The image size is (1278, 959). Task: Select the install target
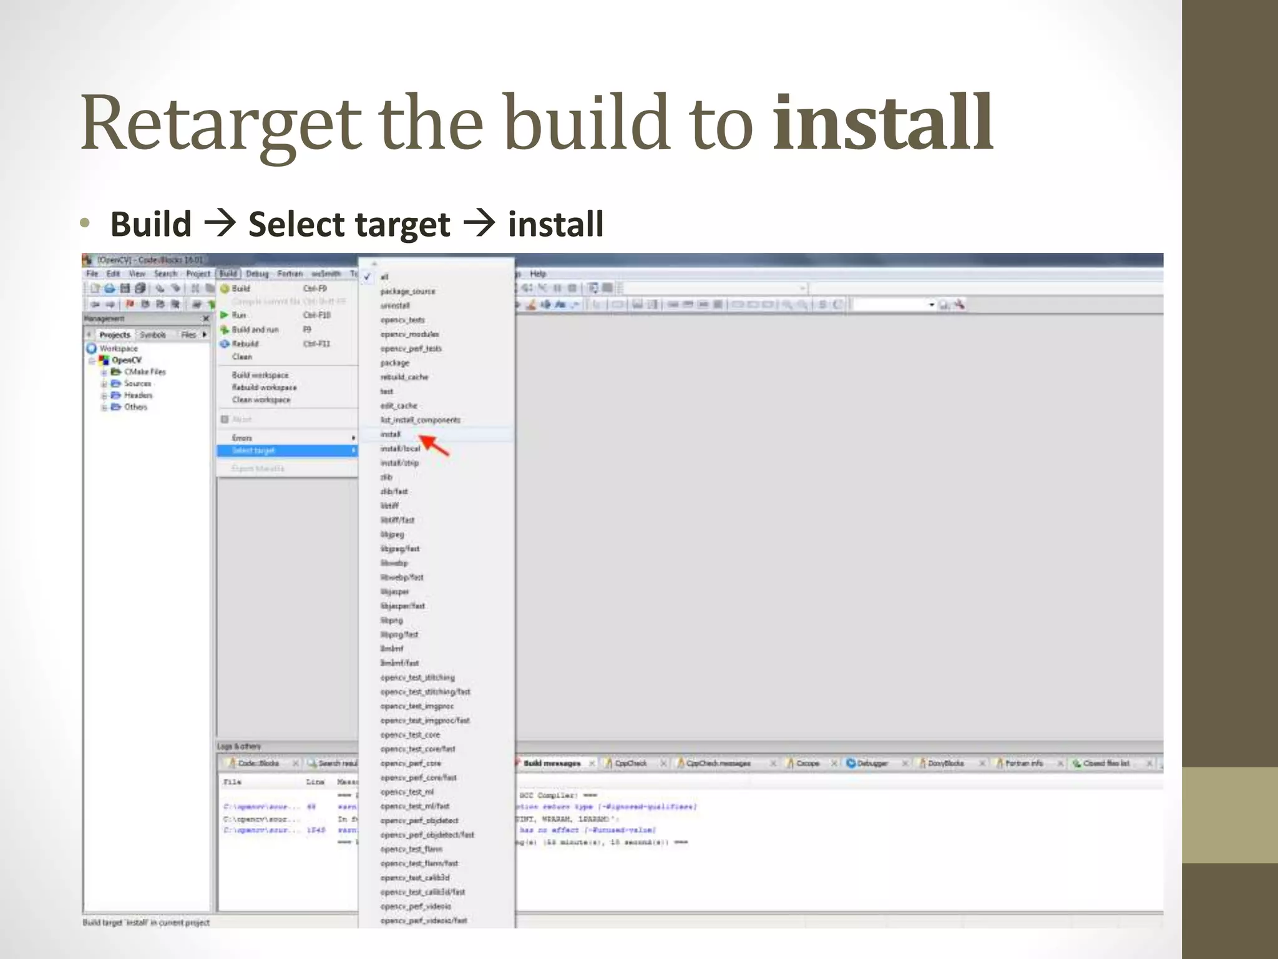[437, 435]
